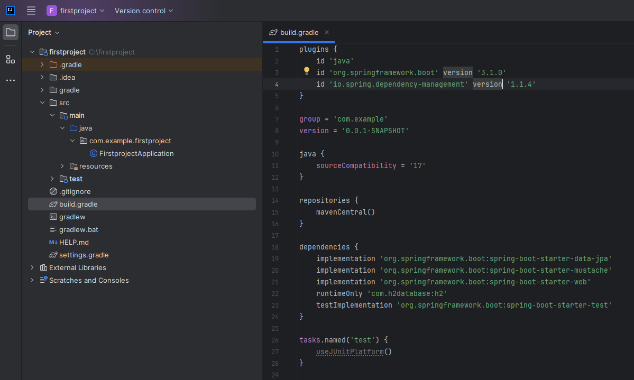Click the java source folder icon
Viewport: 634px width, 380px height.
pyautogui.click(x=73, y=128)
